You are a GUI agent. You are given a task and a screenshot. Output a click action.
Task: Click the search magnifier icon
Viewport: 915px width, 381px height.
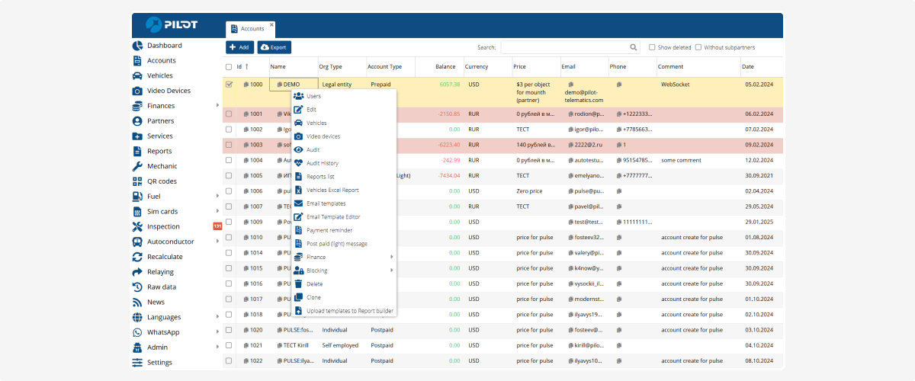634,47
